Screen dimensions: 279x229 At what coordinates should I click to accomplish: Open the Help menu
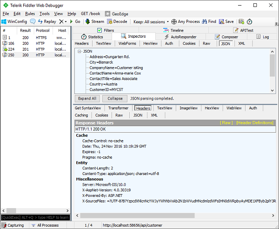coord(72,13)
